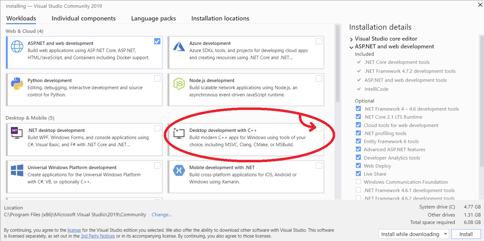
Task: Click the .NET desktop development icon
Action: (16, 134)
